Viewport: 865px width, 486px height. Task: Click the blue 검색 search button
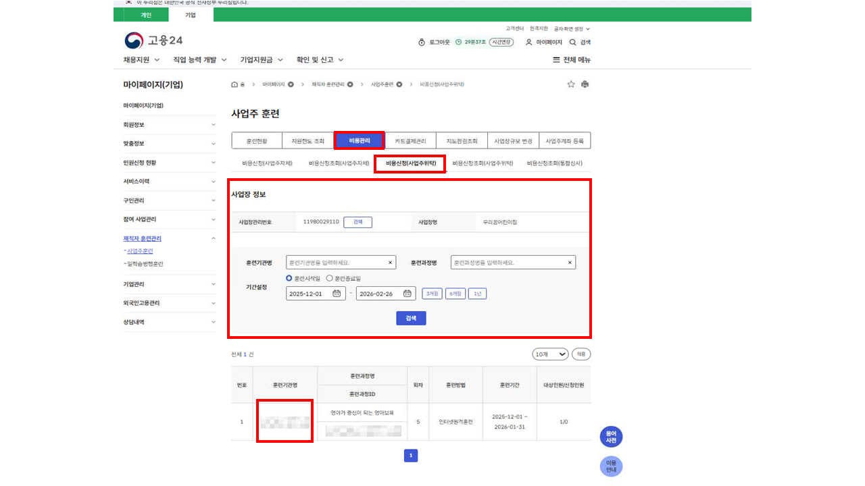pyautogui.click(x=411, y=318)
